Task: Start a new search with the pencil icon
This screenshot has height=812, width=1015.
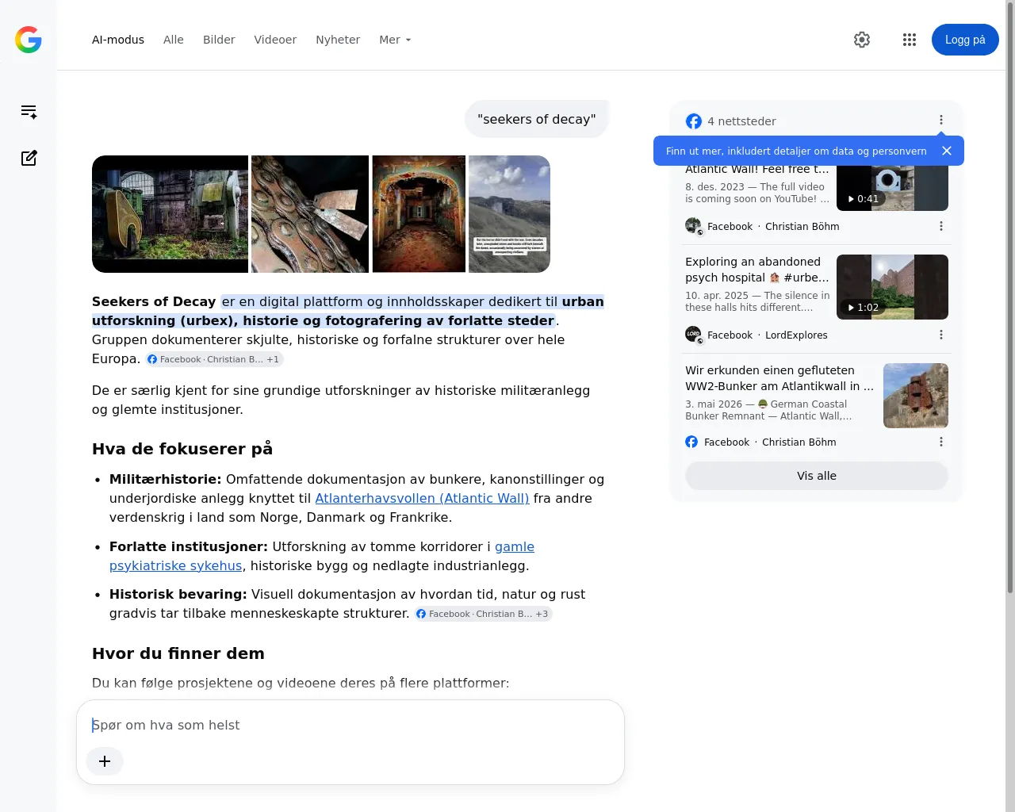Action: [29, 158]
